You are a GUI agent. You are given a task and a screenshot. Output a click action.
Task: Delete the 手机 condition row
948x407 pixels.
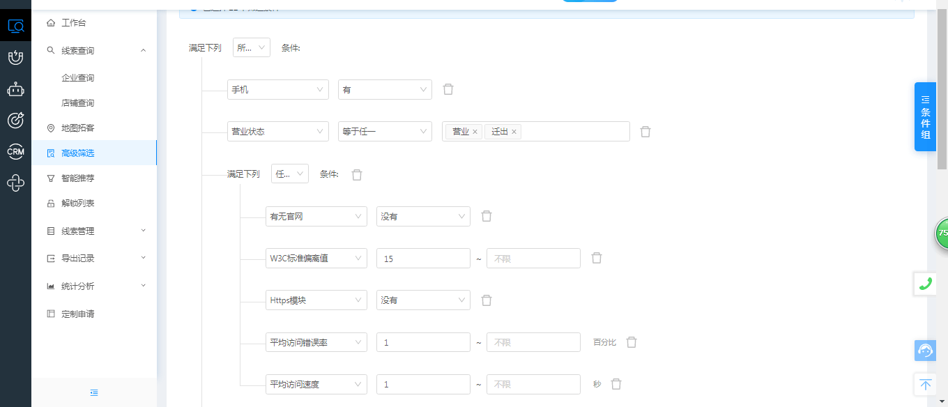(448, 89)
